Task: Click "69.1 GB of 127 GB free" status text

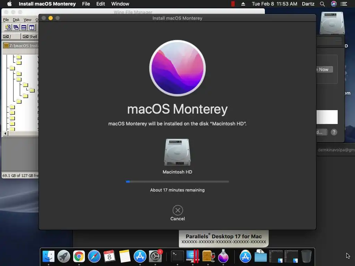Action: coord(20,176)
